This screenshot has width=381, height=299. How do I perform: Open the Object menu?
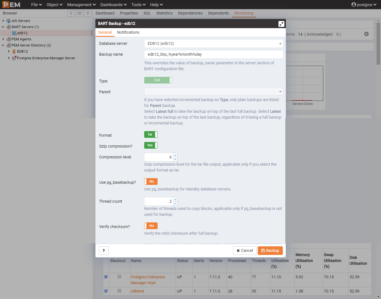[x=55, y=5]
